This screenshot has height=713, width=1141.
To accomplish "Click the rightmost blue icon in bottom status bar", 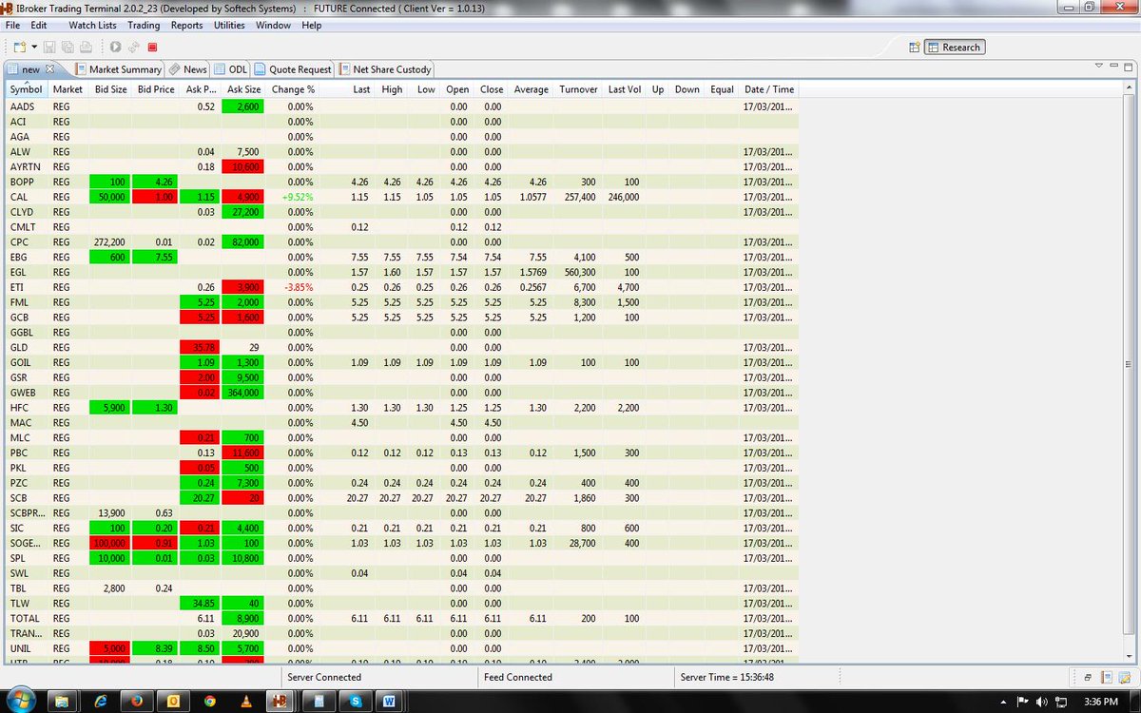I will point(1125,677).
